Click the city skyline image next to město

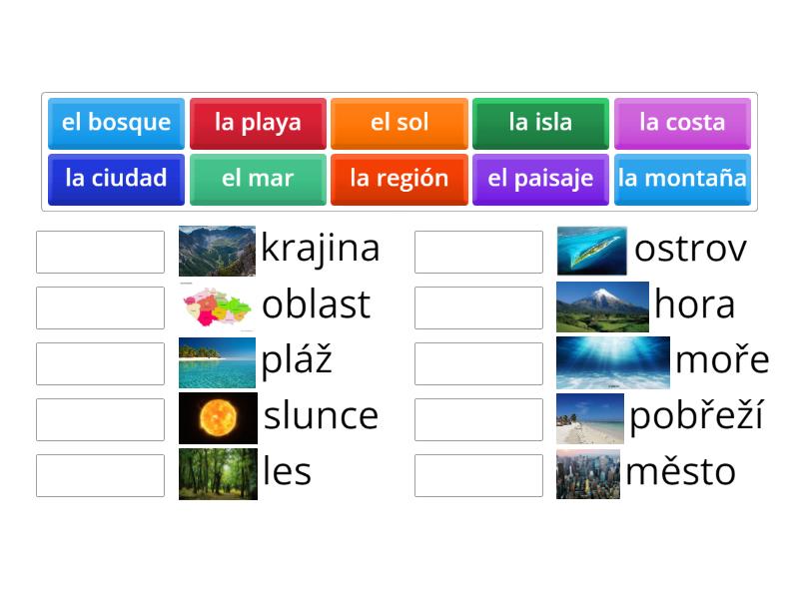coord(587,474)
